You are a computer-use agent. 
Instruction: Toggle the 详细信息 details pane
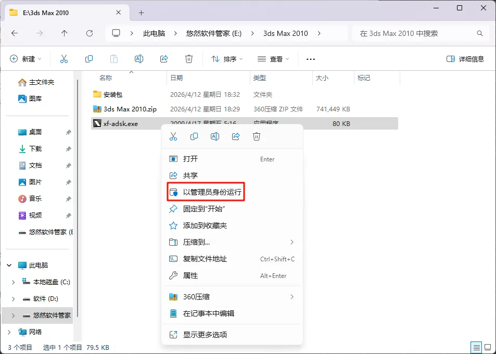pos(465,59)
